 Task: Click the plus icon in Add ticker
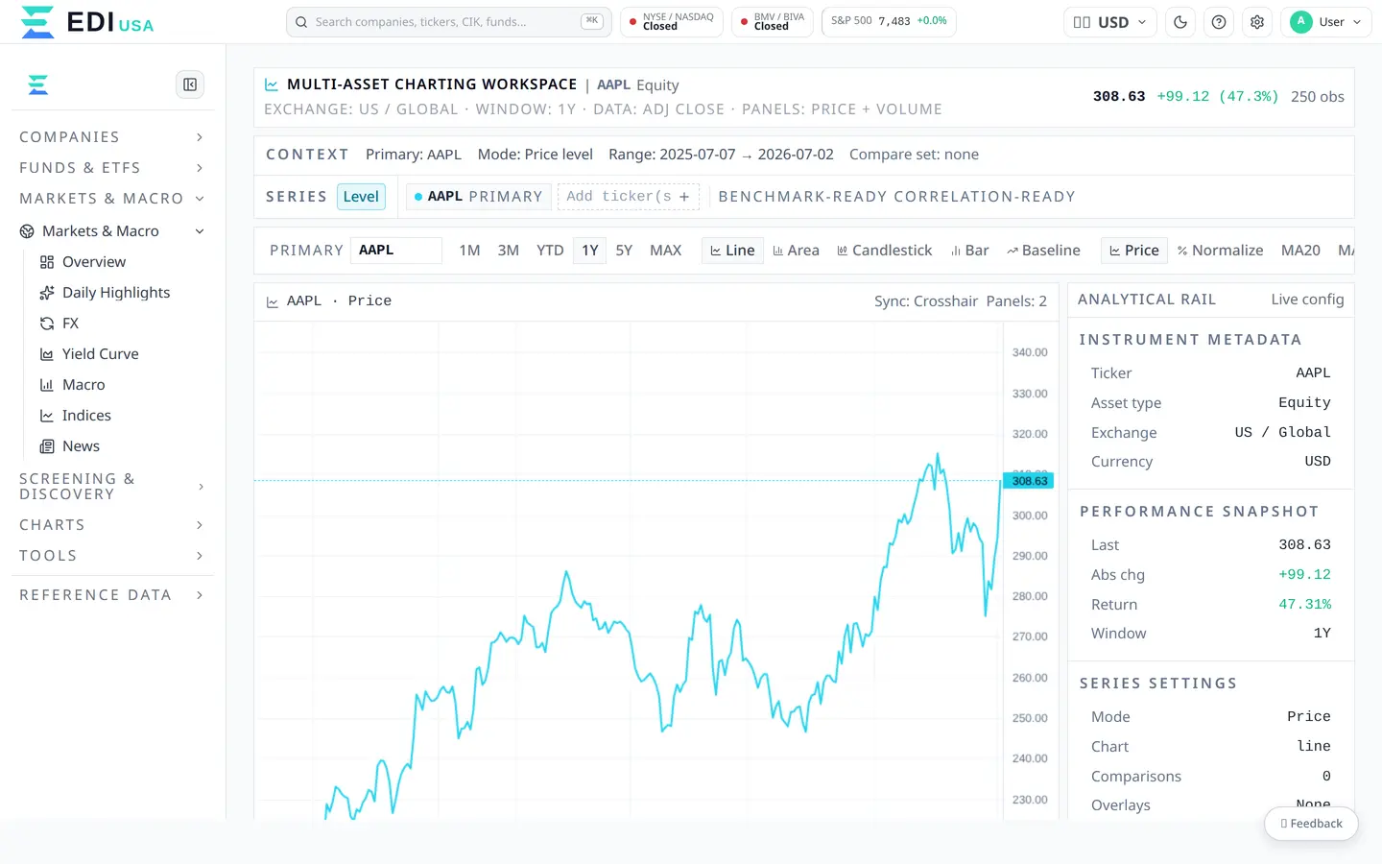click(x=684, y=197)
